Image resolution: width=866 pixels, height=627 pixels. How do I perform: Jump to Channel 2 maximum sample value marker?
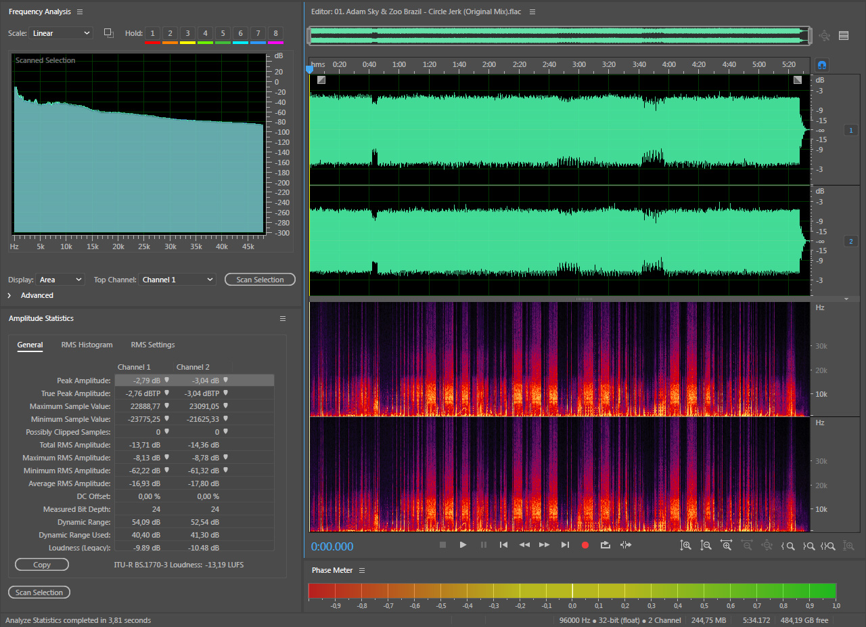coord(226,406)
